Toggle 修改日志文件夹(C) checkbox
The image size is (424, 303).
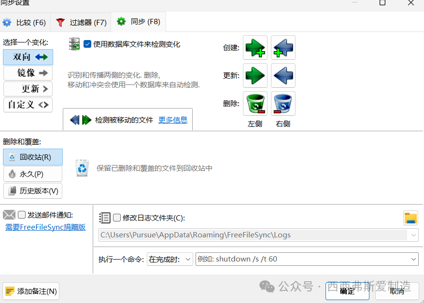(x=117, y=218)
